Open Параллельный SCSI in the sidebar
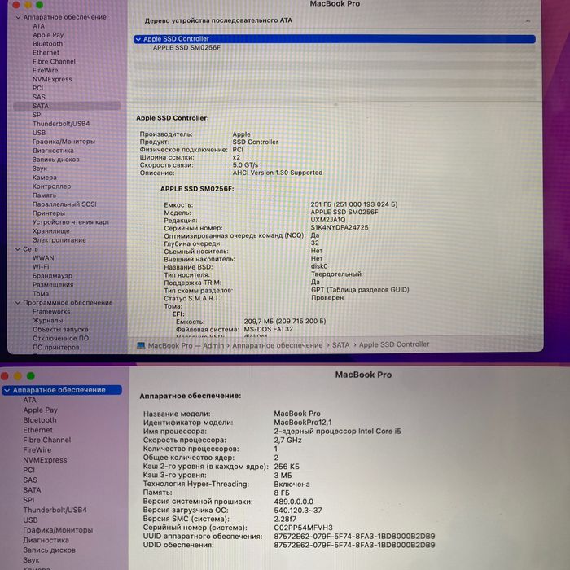570x570 pixels. click(64, 204)
